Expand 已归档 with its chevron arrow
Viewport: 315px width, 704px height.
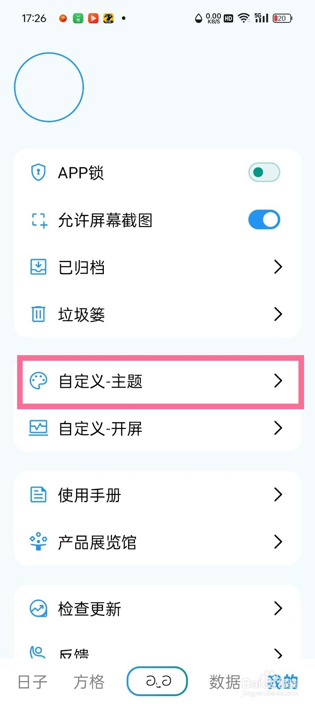click(x=278, y=267)
